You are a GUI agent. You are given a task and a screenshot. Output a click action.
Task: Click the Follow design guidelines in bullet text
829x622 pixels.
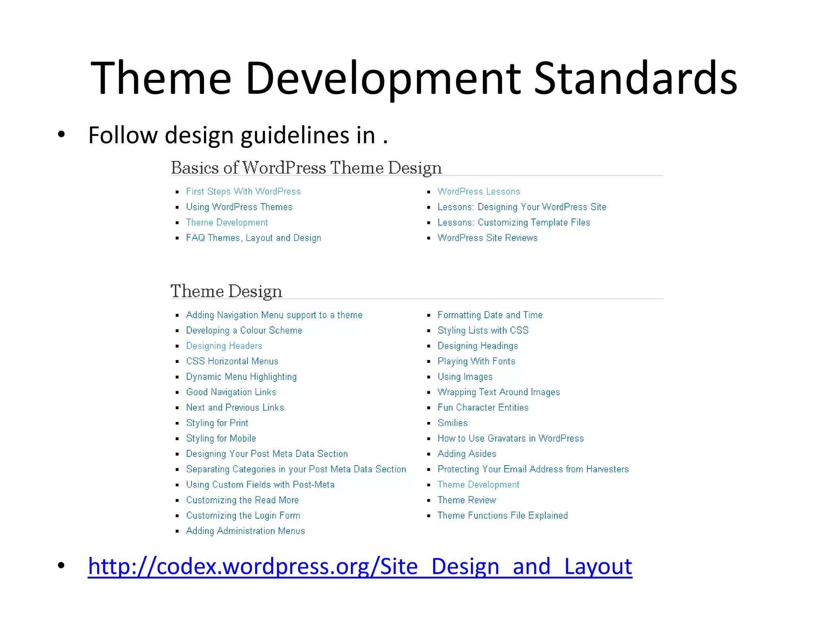238,135
